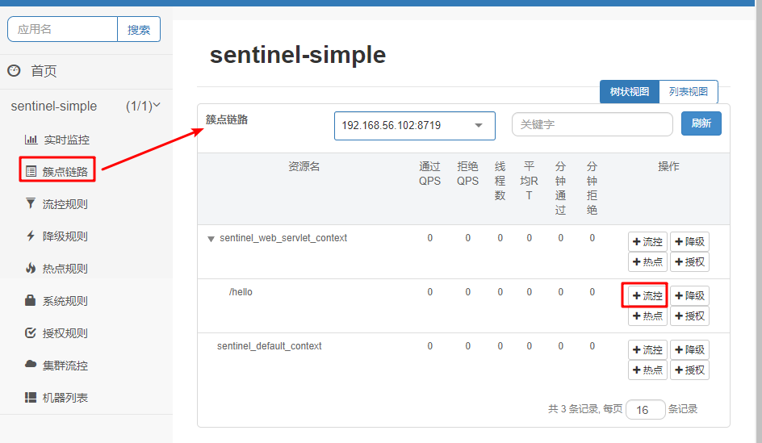
Task: Add 授权 rule for /hello
Action: click(x=689, y=316)
